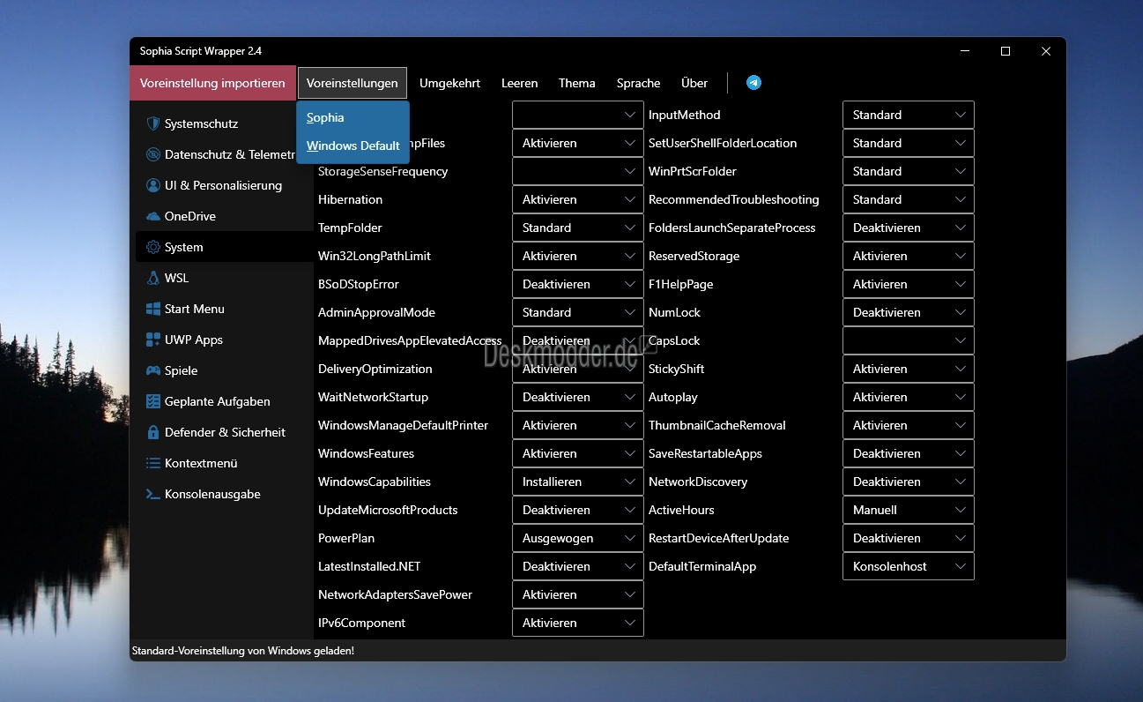Open the PowerPlan dropdown
The height and width of the screenshot is (702, 1143).
click(x=578, y=538)
